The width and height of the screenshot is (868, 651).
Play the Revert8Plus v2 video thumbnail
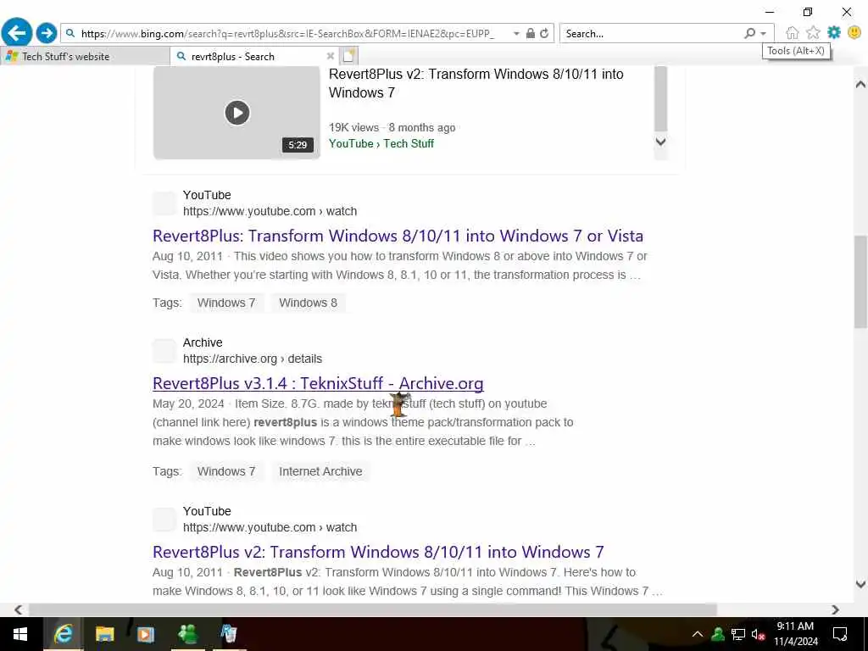click(237, 113)
